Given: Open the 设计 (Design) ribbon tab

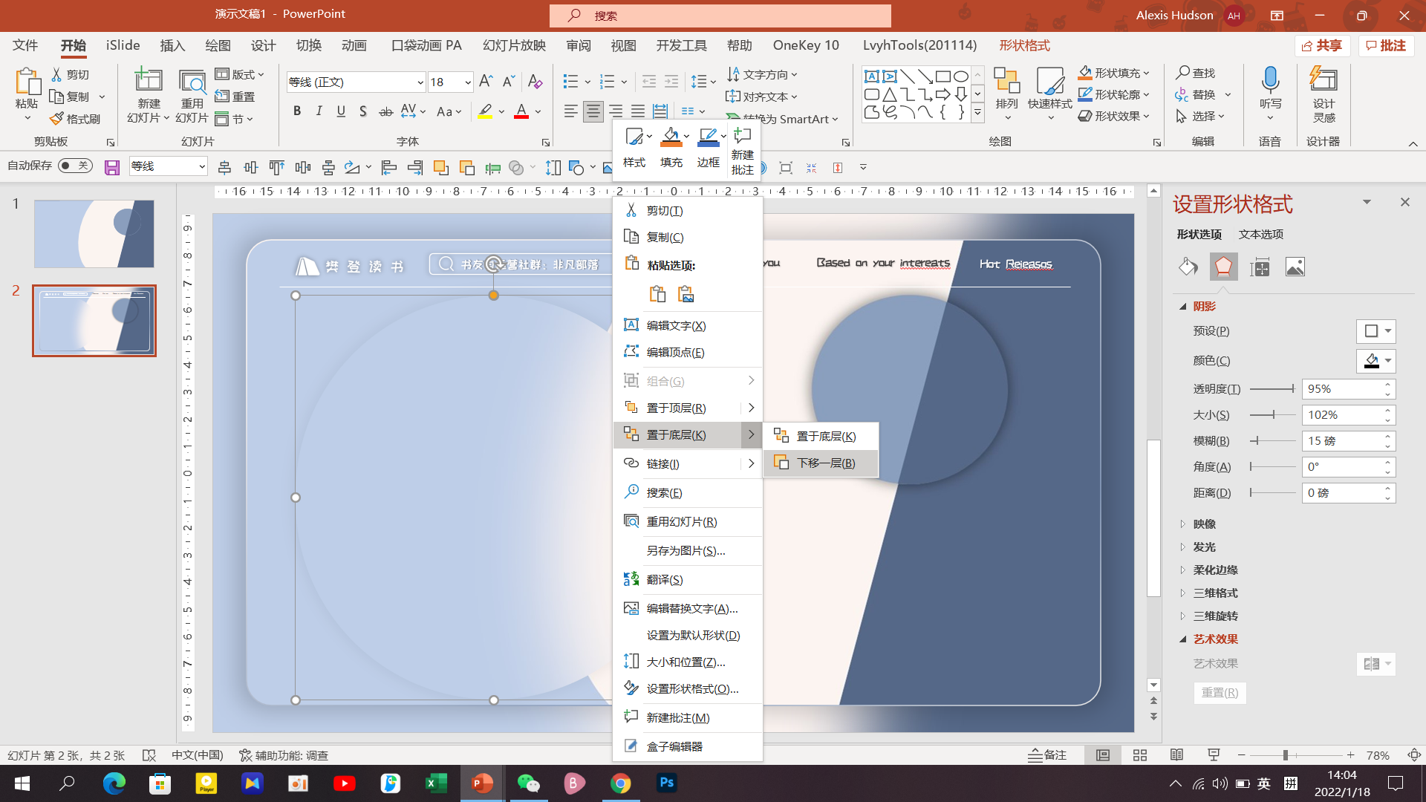Looking at the screenshot, I should click(263, 45).
